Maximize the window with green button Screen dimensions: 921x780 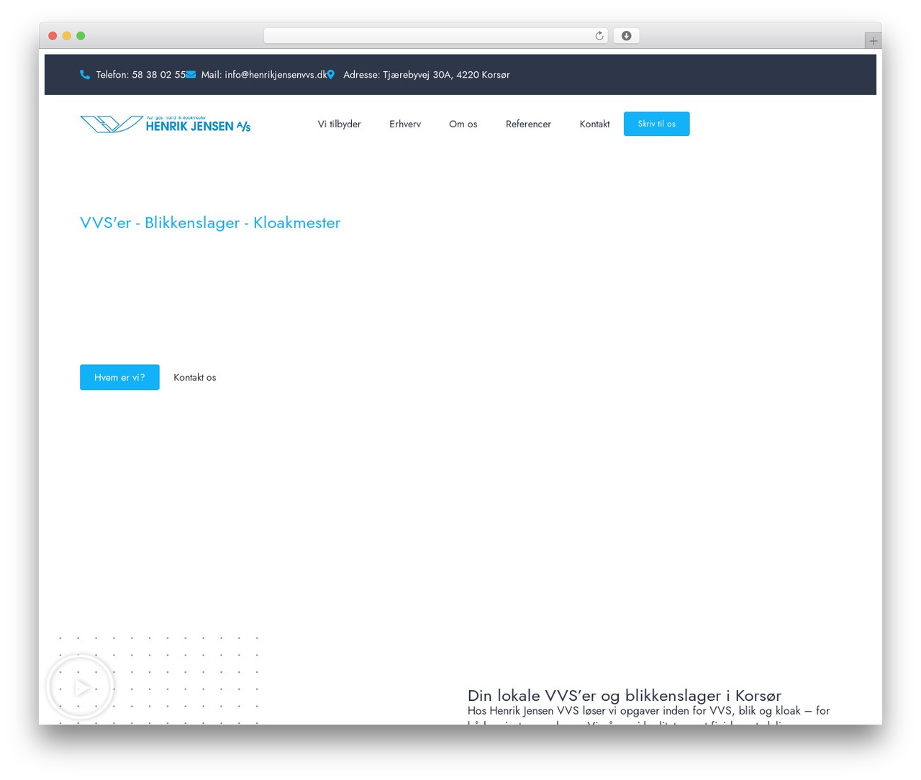[x=81, y=36]
